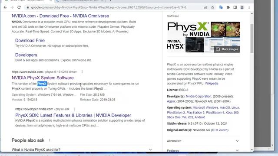Click the File Size 28.2 MB text
The height and width of the screenshot is (156, 278).
coord(92,94)
